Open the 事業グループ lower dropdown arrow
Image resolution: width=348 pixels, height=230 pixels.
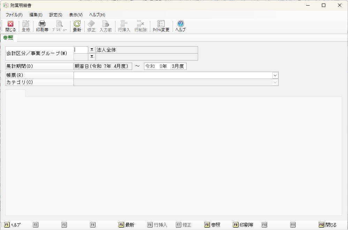coord(92,56)
